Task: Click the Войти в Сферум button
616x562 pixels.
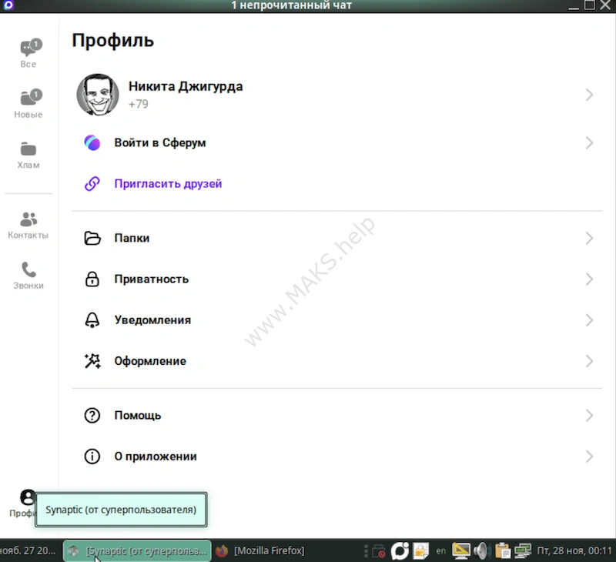Action: (162, 142)
